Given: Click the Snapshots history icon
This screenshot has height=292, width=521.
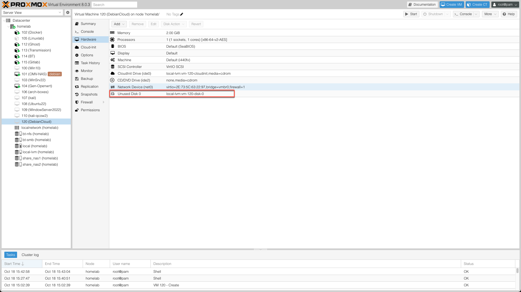Looking at the screenshot, I should pos(77,94).
